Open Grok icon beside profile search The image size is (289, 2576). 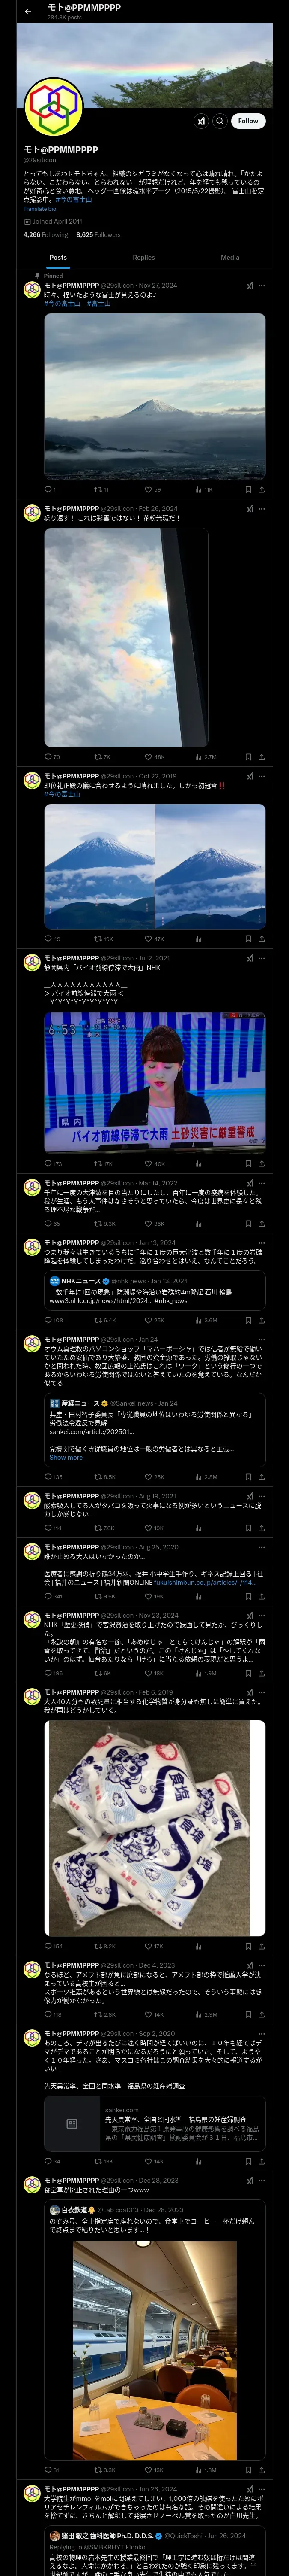pos(201,121)
